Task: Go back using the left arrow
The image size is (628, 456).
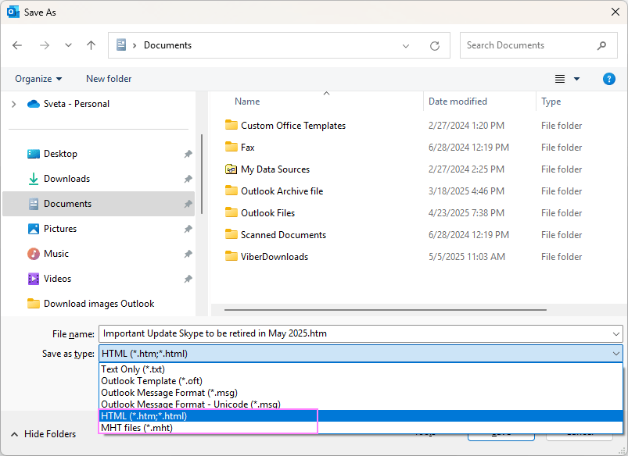Action: tap(17, 45)
